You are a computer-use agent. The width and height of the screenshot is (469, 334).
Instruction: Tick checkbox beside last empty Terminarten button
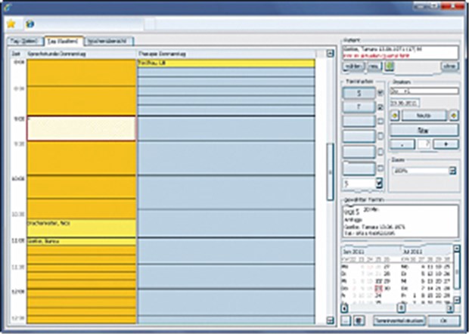coord(380,169)
